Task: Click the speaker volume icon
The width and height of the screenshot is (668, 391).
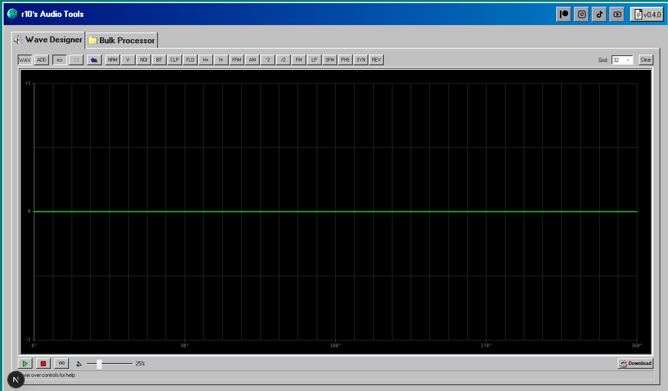Action: coord(79,364)
